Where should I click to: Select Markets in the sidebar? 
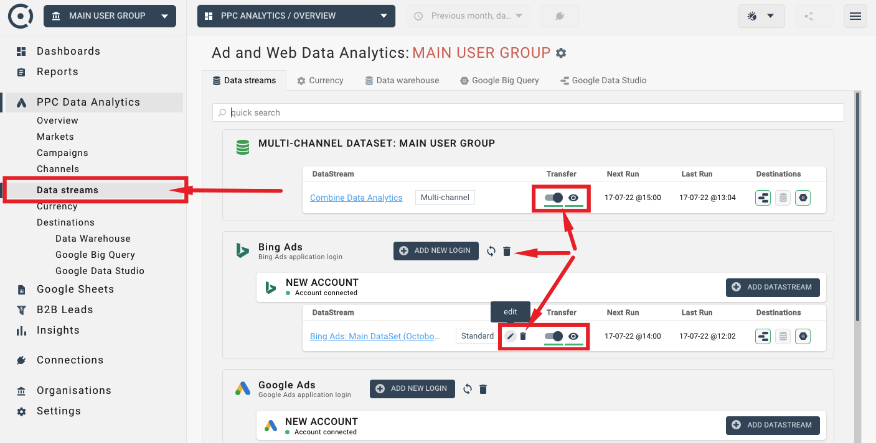tap(55, 137)
